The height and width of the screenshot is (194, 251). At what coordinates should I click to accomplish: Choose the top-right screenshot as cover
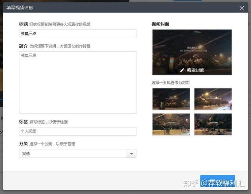click(213, 99)
